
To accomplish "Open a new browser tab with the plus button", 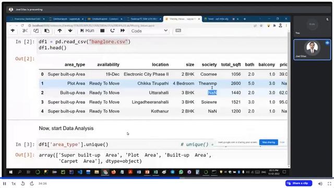I will (x=245, y=19).
